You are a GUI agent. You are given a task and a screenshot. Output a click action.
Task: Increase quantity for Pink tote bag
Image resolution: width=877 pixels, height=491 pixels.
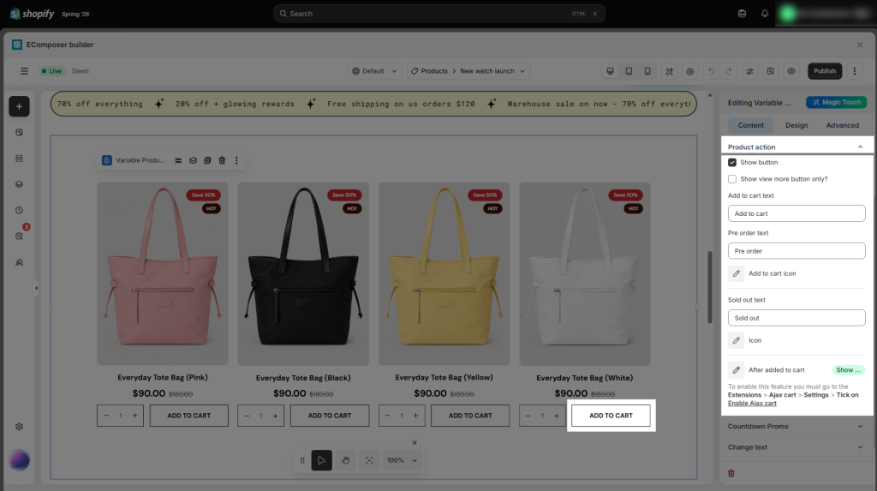pyautogui.click(x=134, y=416)
